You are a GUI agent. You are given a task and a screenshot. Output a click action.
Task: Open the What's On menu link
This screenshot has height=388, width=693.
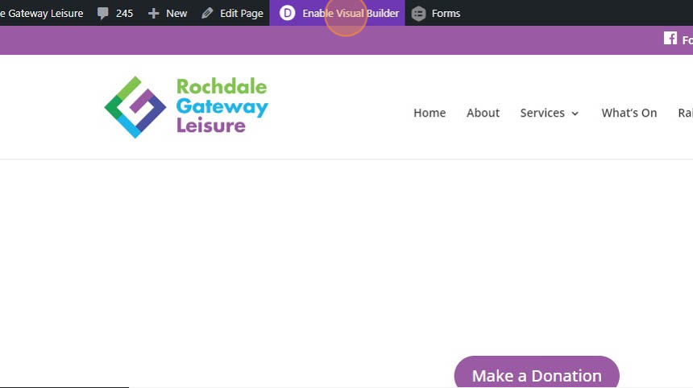pos(629,113)
